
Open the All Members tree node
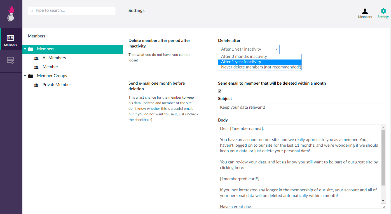coord(54,58)
